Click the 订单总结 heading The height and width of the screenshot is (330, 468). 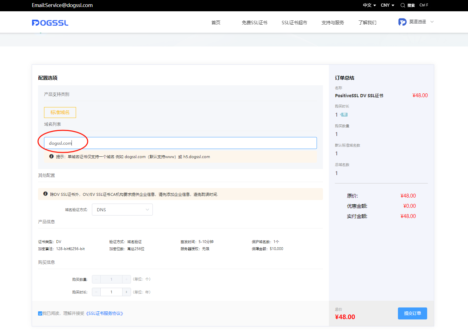[345, 78]
